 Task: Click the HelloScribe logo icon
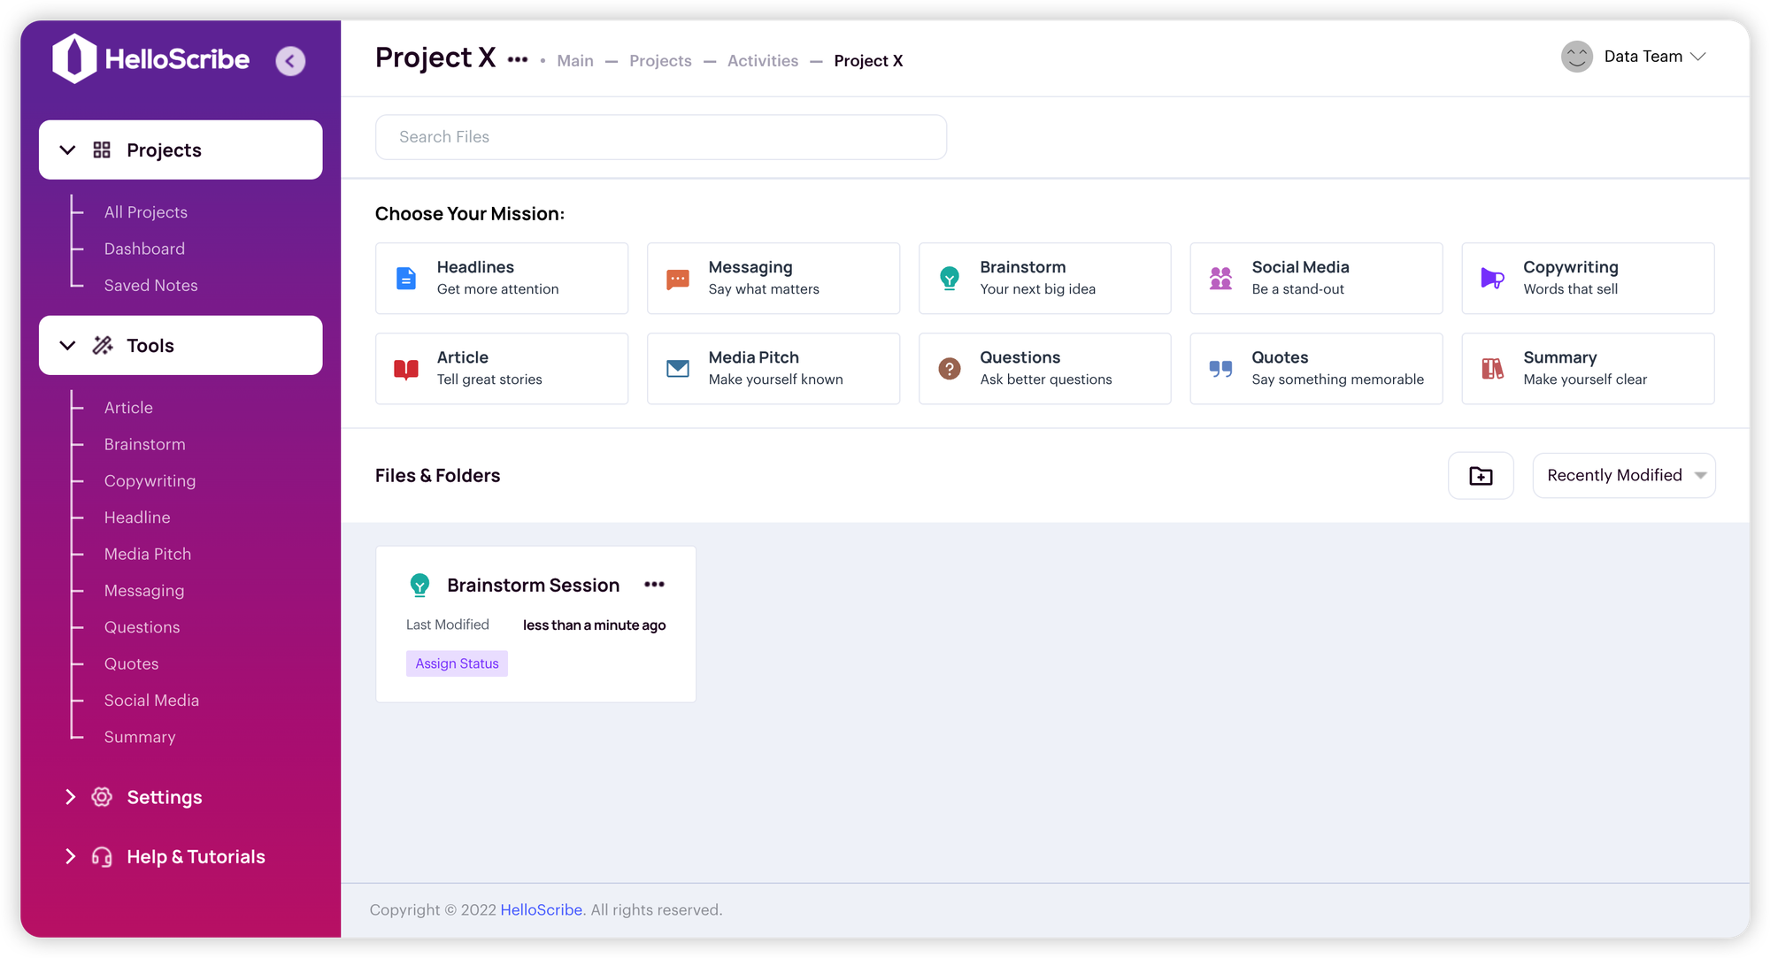pos(74,58)
